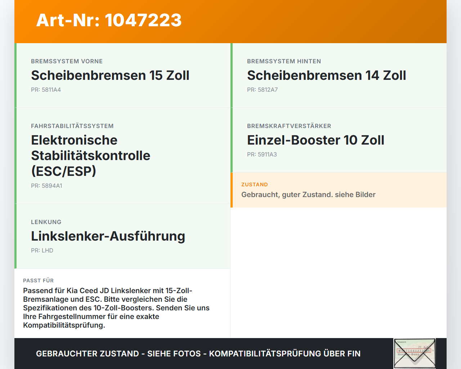This screenshot has height=369, width=461.
Task: Click the Bremssystem Hinten label
Action: click(284, 61)
